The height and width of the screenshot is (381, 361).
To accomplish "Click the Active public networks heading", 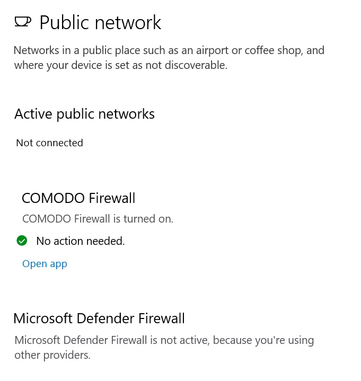I will 84,114.
